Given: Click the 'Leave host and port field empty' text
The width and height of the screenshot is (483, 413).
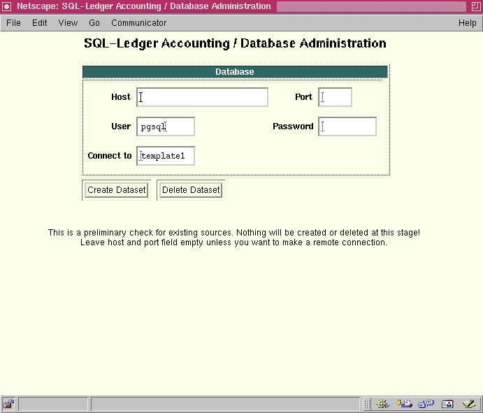Looking at the screenshot, I should coord(233,242).
